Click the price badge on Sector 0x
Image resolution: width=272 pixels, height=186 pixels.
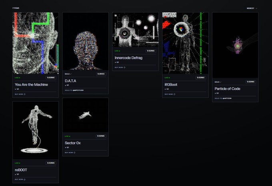pyautogui.click(x=101, y=136)
